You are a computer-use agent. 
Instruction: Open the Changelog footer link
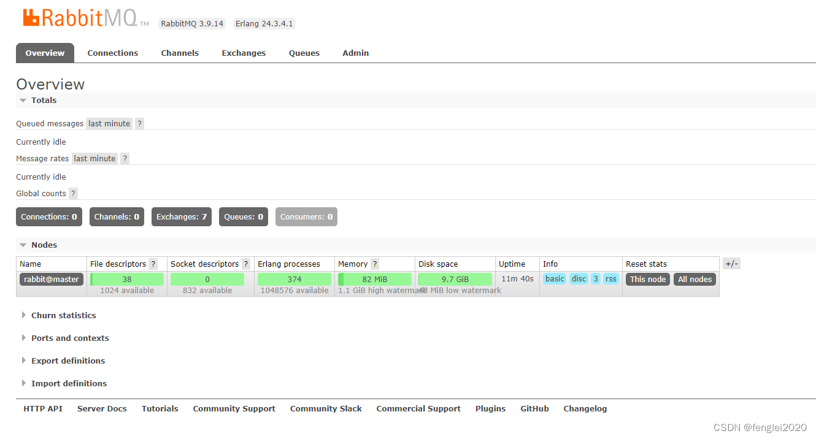pyautogui.click(x=585, y=409)
